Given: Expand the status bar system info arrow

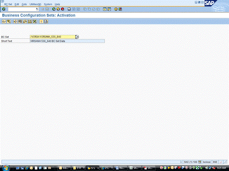Looking at the screenshot, I should point(181,162).
